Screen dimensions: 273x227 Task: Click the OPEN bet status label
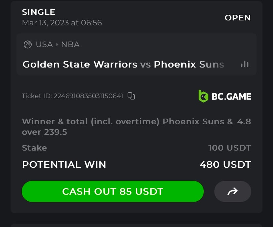tap(238, 17)
